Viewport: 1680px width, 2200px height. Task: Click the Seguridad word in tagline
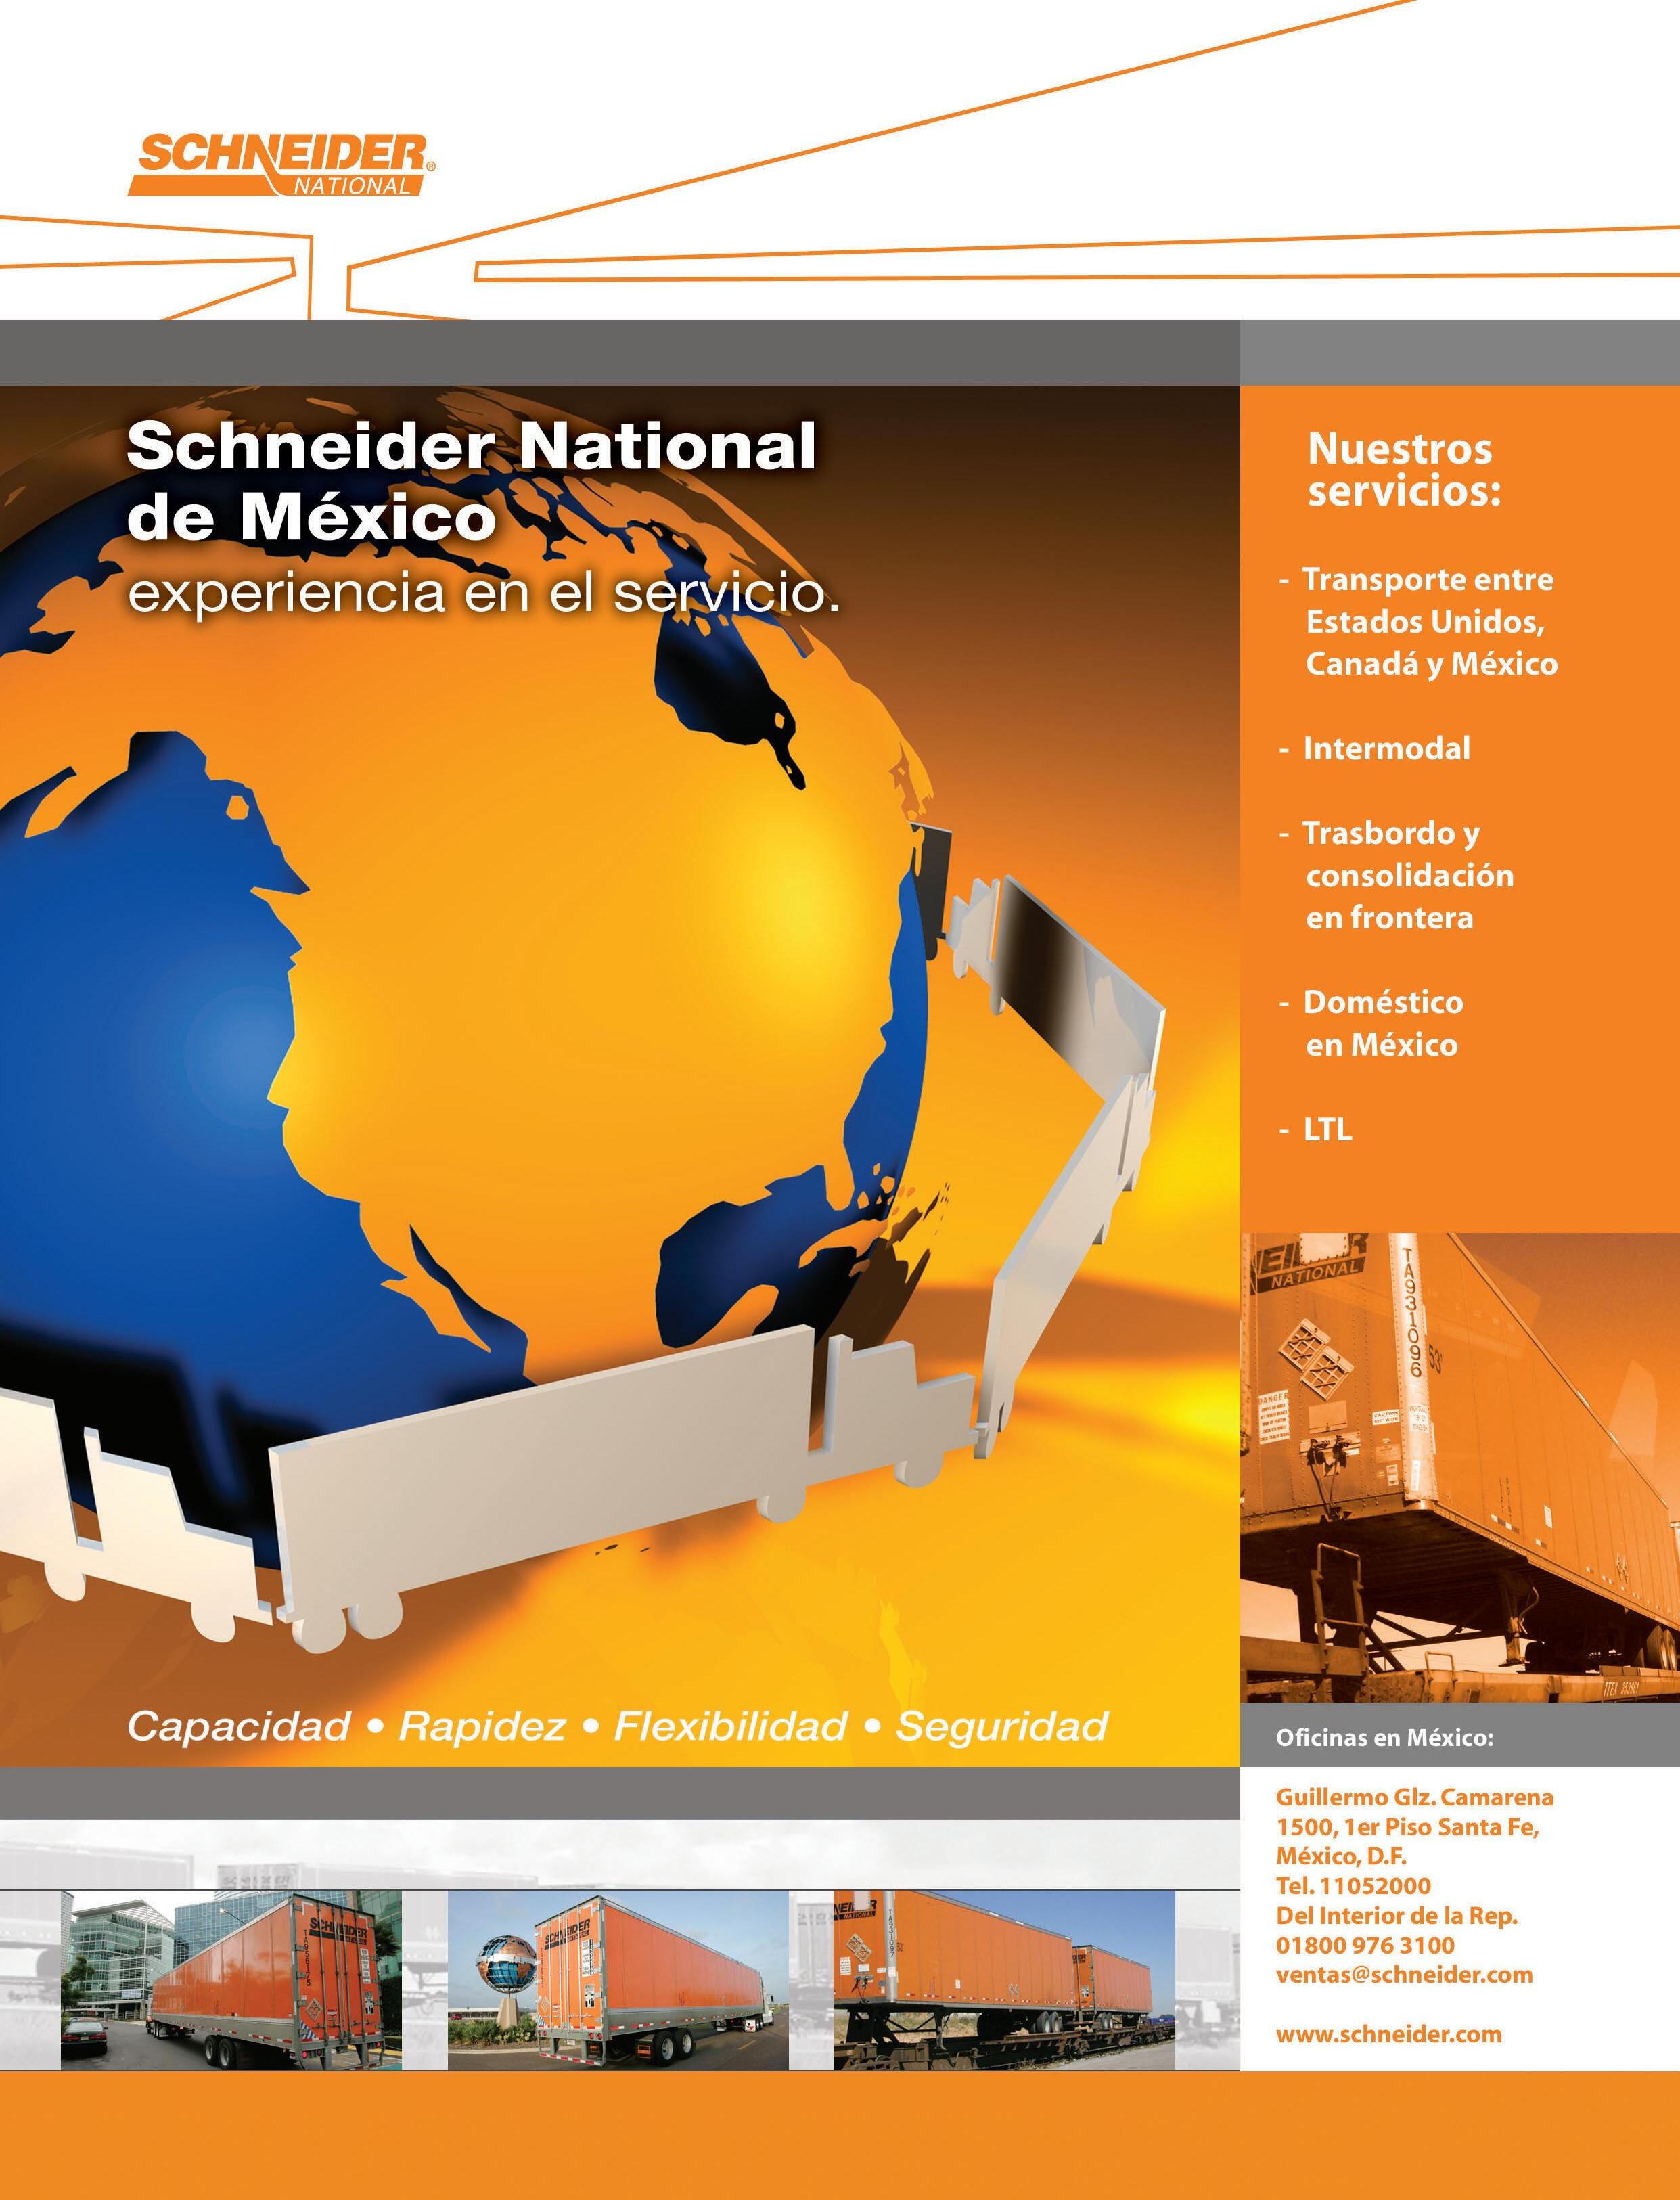(1001, 1726)
